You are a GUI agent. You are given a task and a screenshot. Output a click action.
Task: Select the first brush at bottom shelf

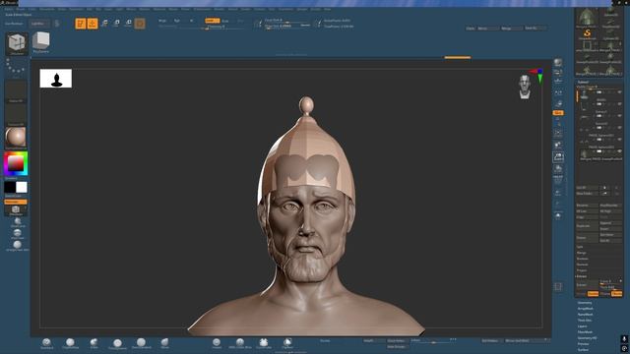pos(46,343)
